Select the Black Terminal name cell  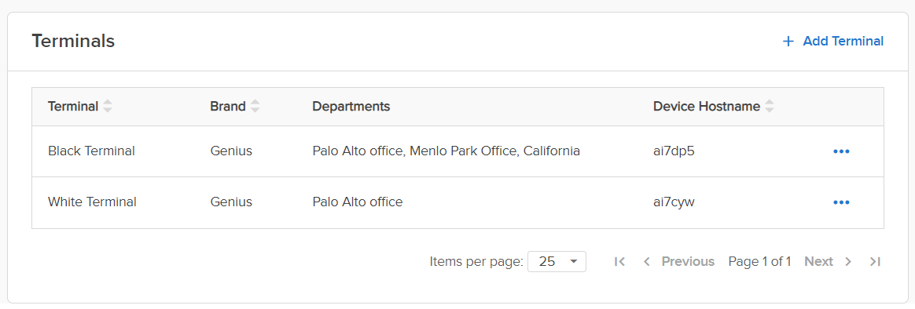[92, 151]
